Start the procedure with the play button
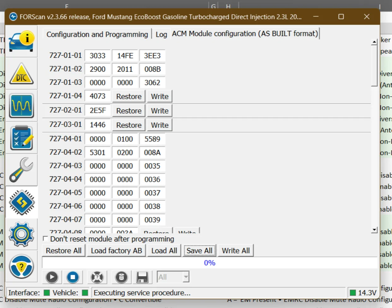The width and height of the screenshot is (392, 308). (52, 277)
